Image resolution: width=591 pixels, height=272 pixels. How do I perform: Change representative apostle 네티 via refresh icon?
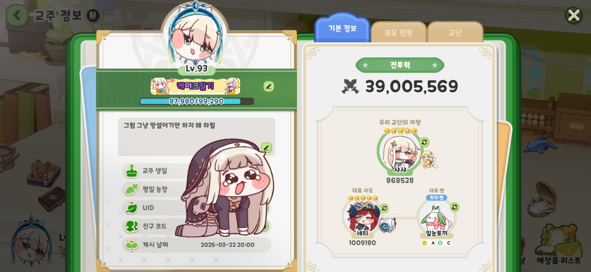coord(384,208)
